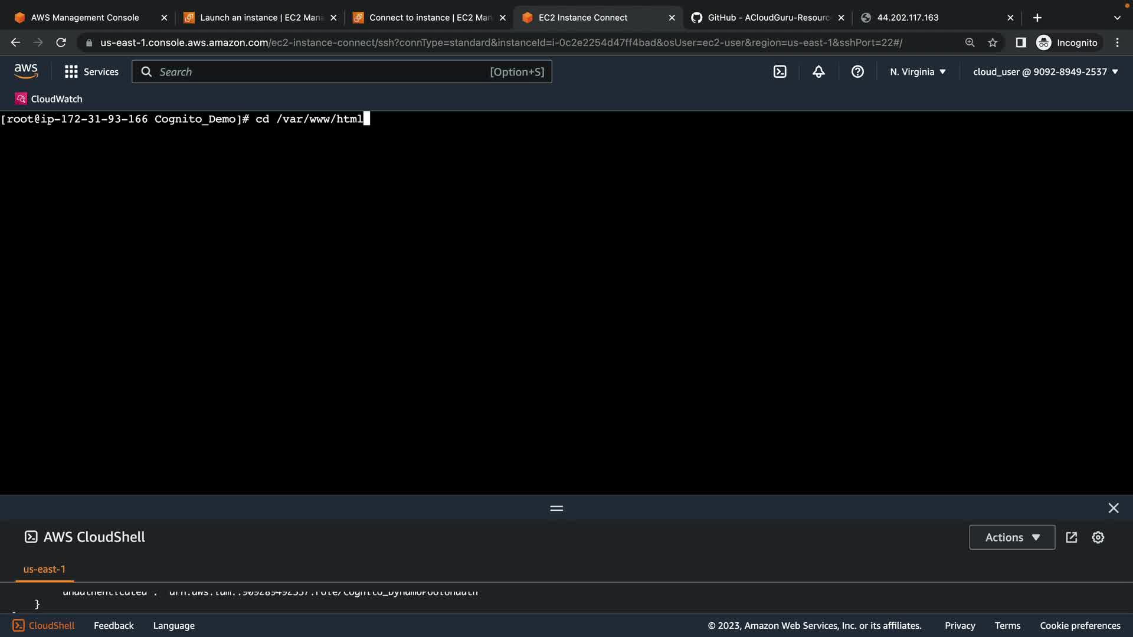Reload the browser page

pos(61,42)
